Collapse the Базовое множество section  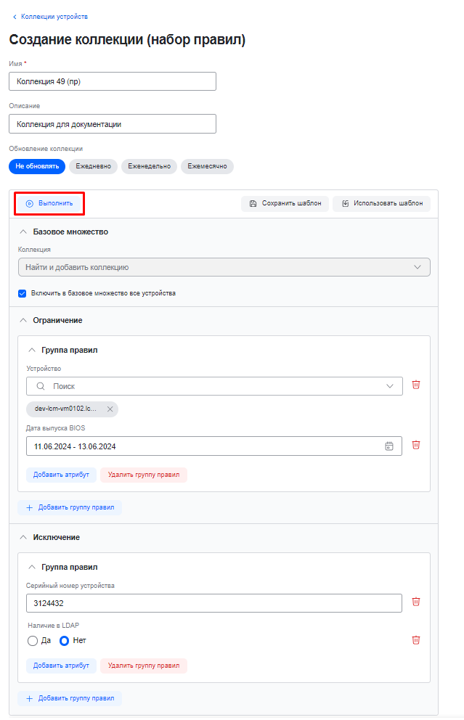coord(23,232)
